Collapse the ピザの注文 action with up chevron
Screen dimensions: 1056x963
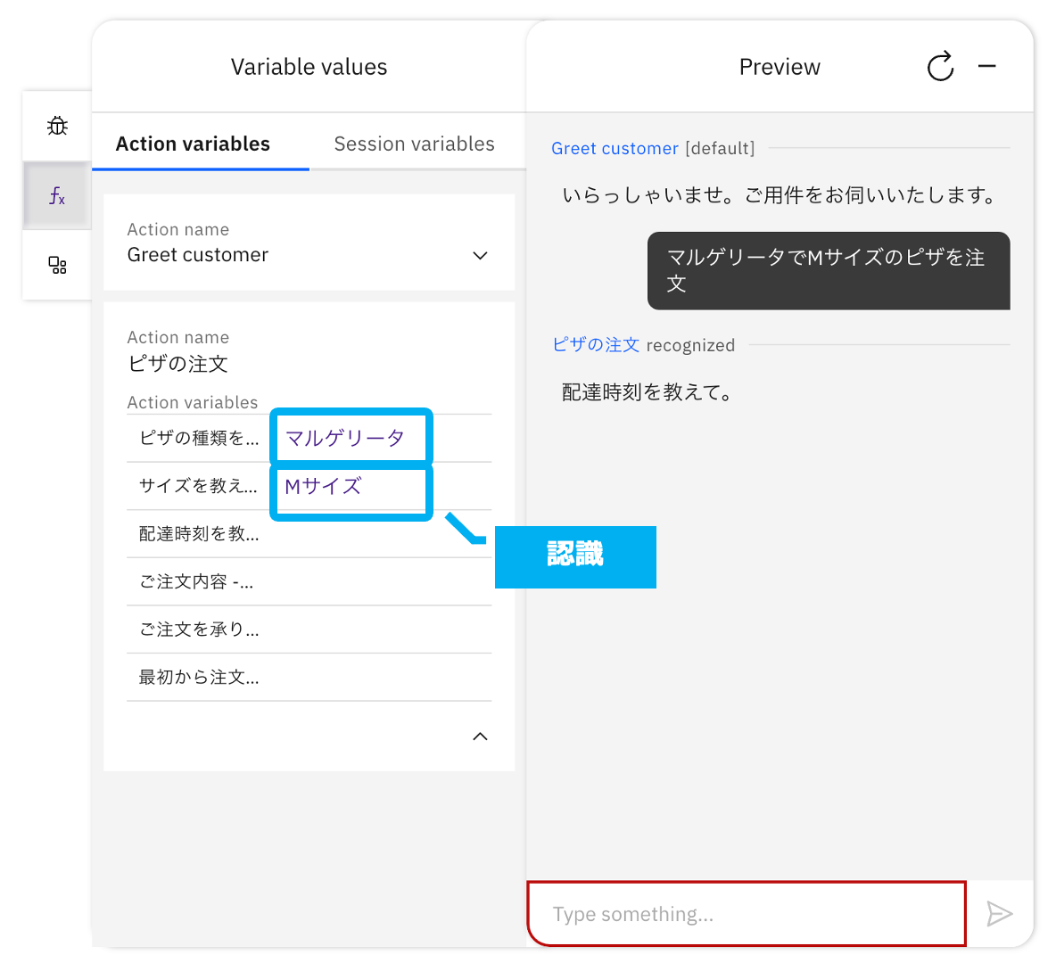click(480, 736)
